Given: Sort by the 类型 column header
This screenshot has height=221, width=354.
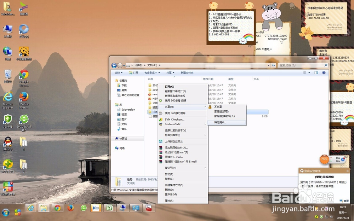Looking at the screenshot, I should [231, 79].
